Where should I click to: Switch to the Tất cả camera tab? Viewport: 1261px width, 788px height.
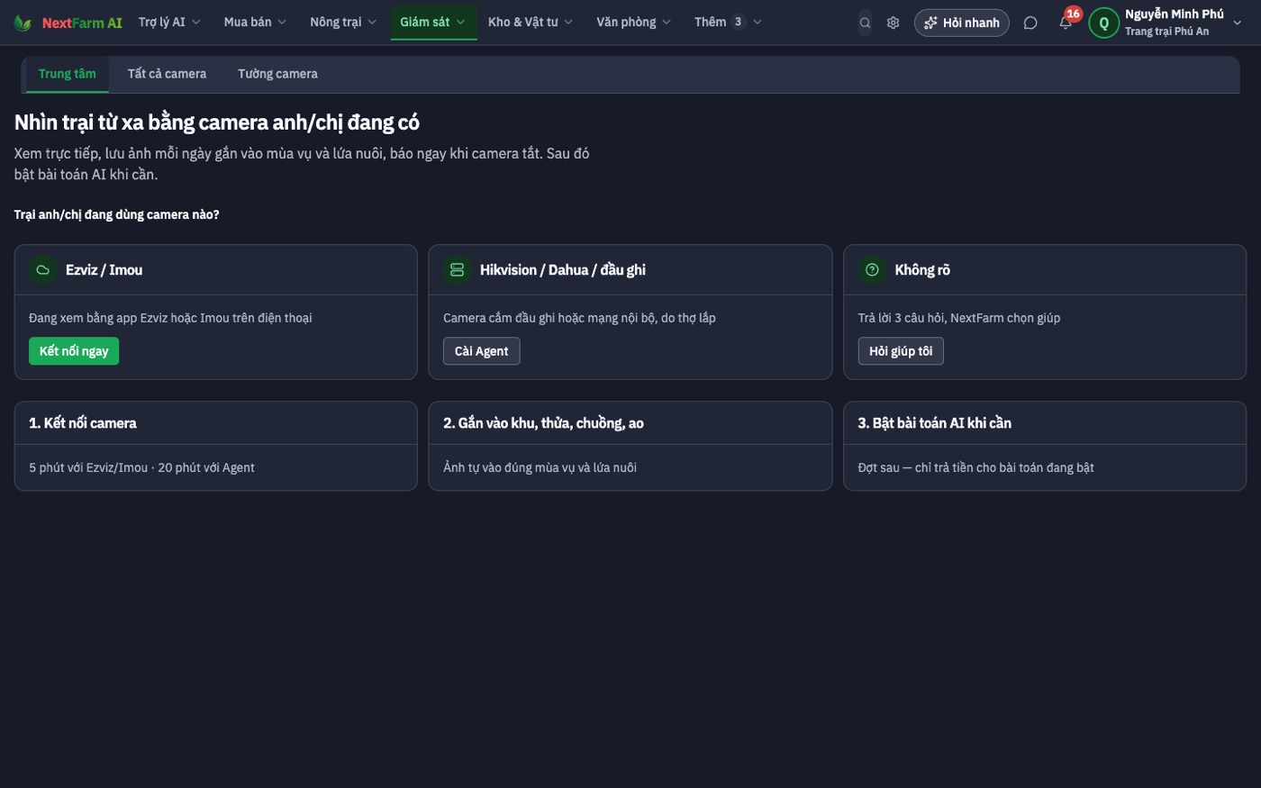point(167,74)
